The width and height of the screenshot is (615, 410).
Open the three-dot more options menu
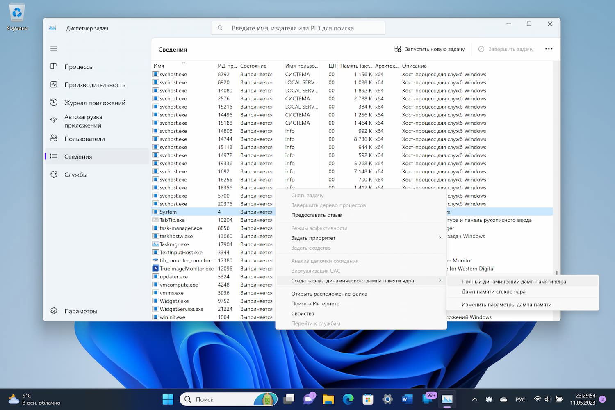pyautogui.click(x=549, y=49)
